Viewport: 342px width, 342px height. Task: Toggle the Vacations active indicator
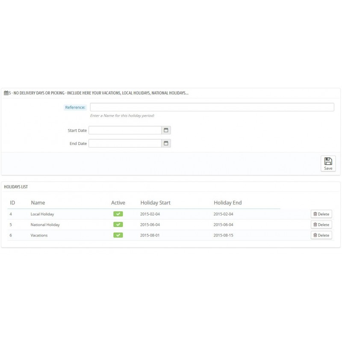(x=118, y=235)
